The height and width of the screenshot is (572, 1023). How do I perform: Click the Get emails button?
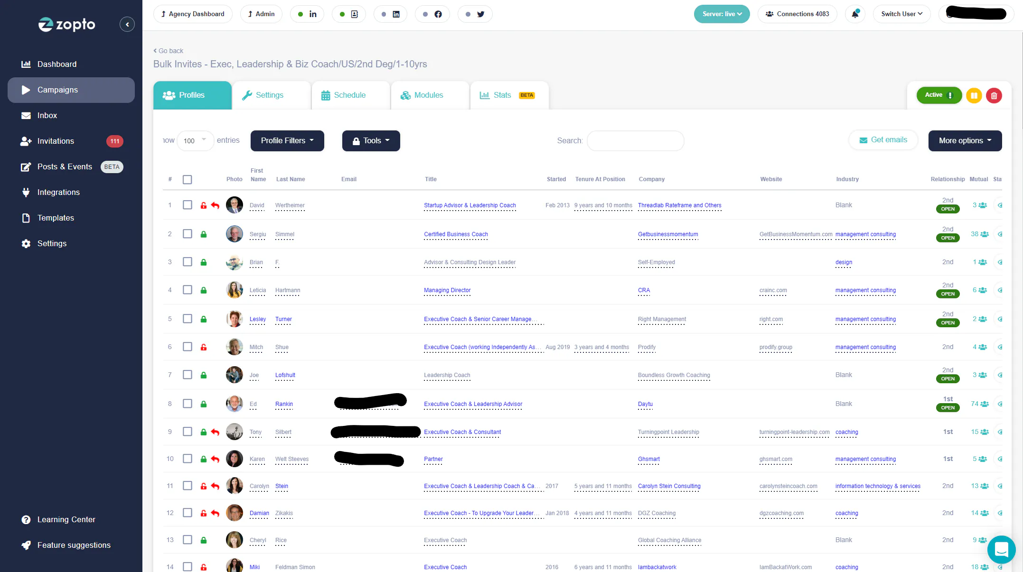tap(883, 140)
